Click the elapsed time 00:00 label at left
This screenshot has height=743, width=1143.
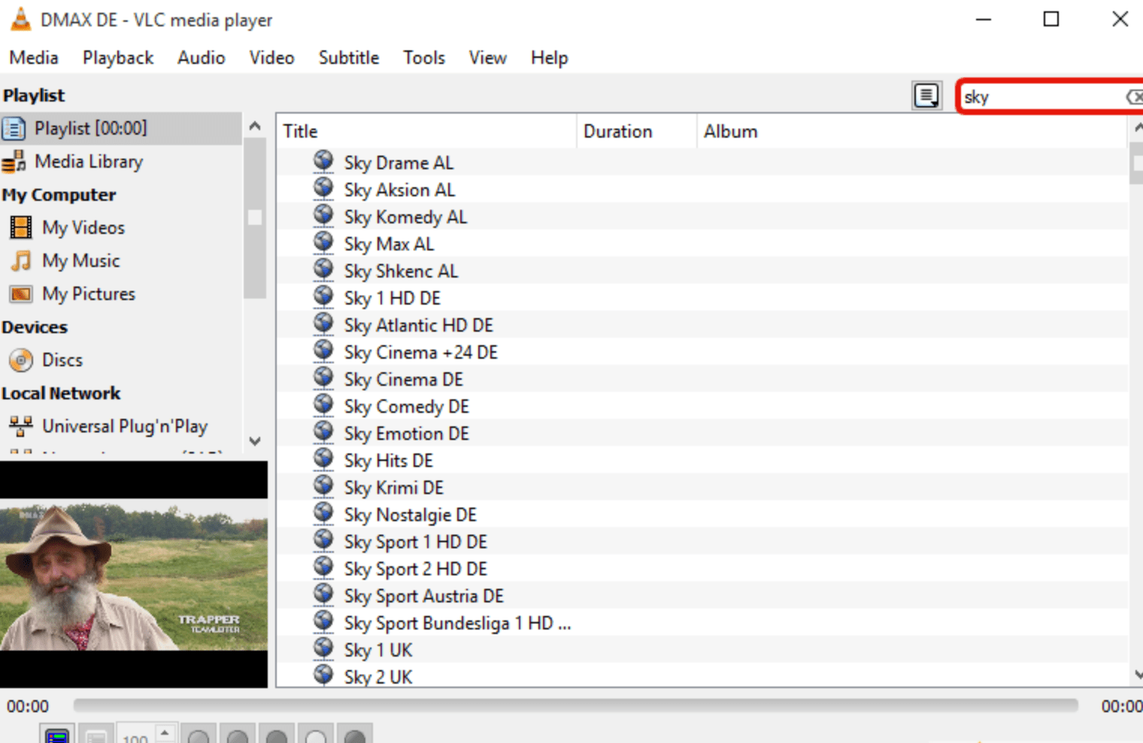click(x=28, y=706)
